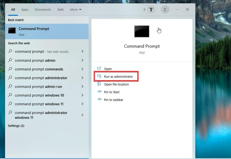
Task: Click the Pin to taskbar pin icon
Action: tap(99, 99)
